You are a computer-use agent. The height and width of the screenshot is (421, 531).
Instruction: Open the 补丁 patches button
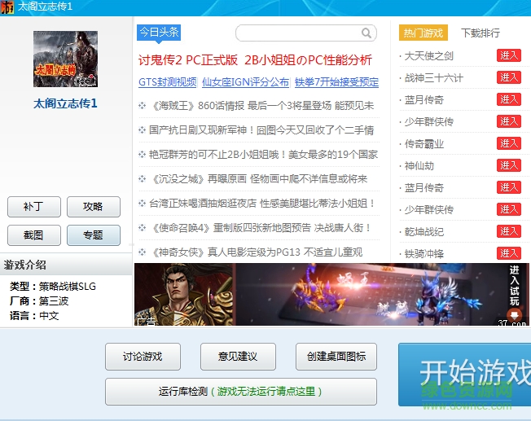[x=34, y=207]
